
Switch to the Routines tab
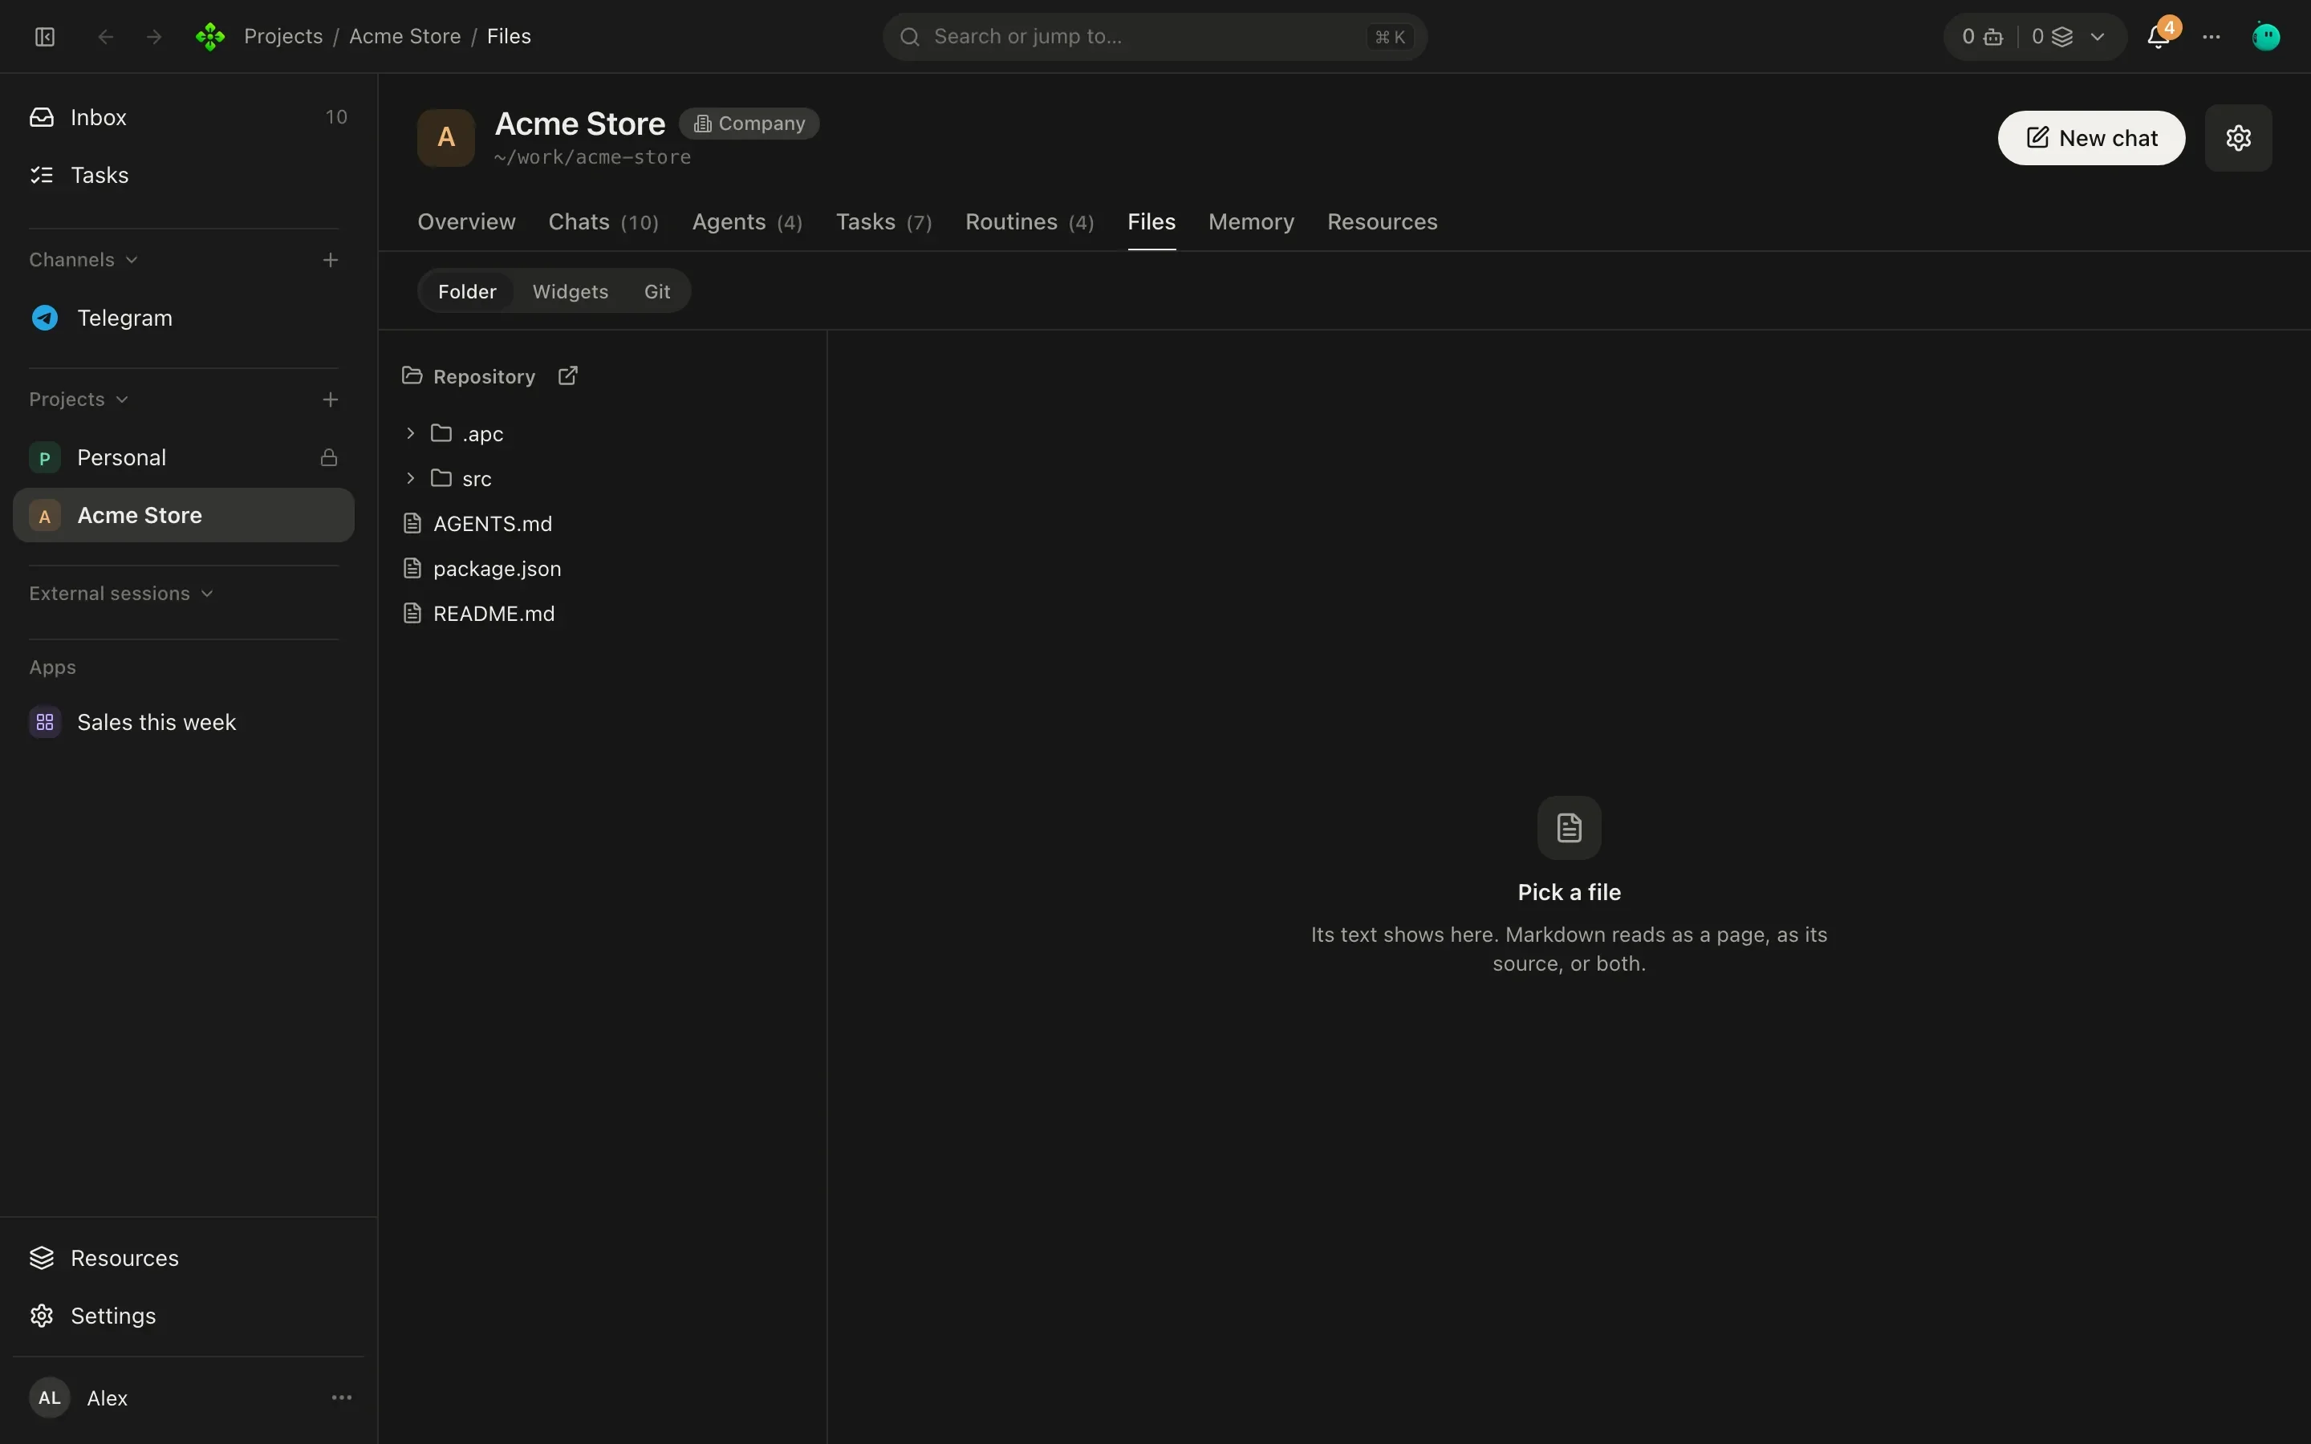[1030, 221]
